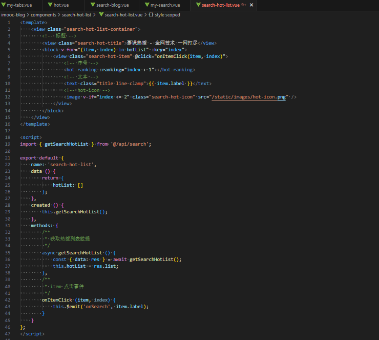
Task: Click search-hot-icon class string
Action: (x=172, y=97)
